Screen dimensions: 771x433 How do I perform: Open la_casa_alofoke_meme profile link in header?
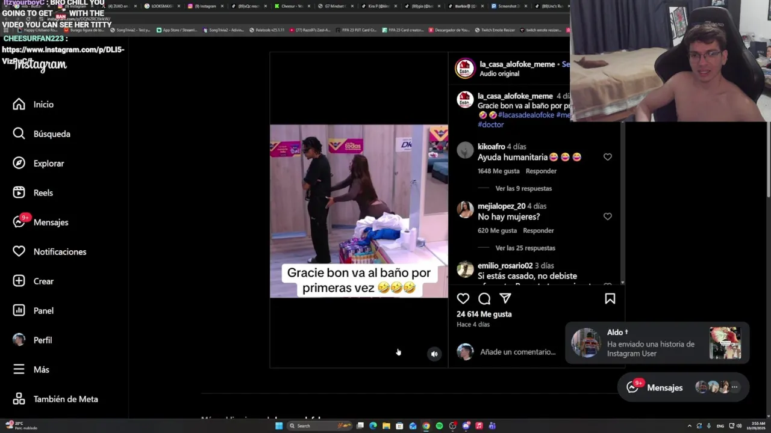click(516, 64)
